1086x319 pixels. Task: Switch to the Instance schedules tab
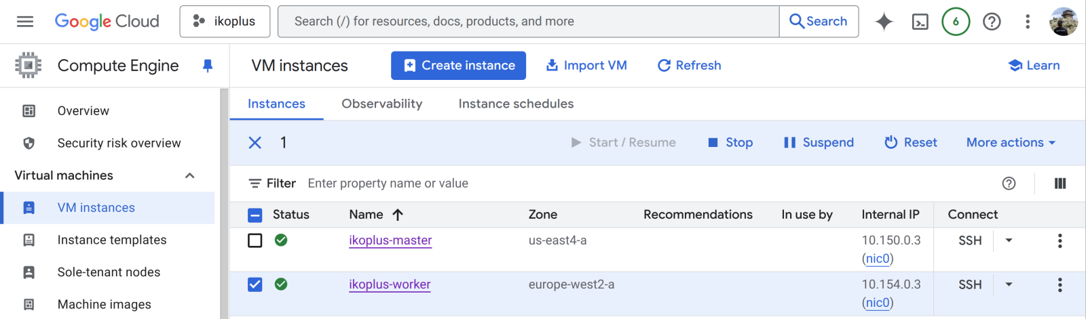point(516,104)
